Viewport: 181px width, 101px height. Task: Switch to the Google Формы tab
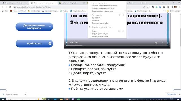pyautogui.click(x=134, y=3)
